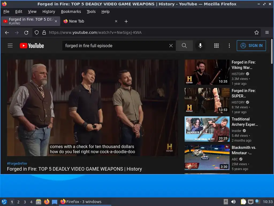Open HISTORY channel under Viking War video
This screenshot has height=206, width=274.
[238, 74]
